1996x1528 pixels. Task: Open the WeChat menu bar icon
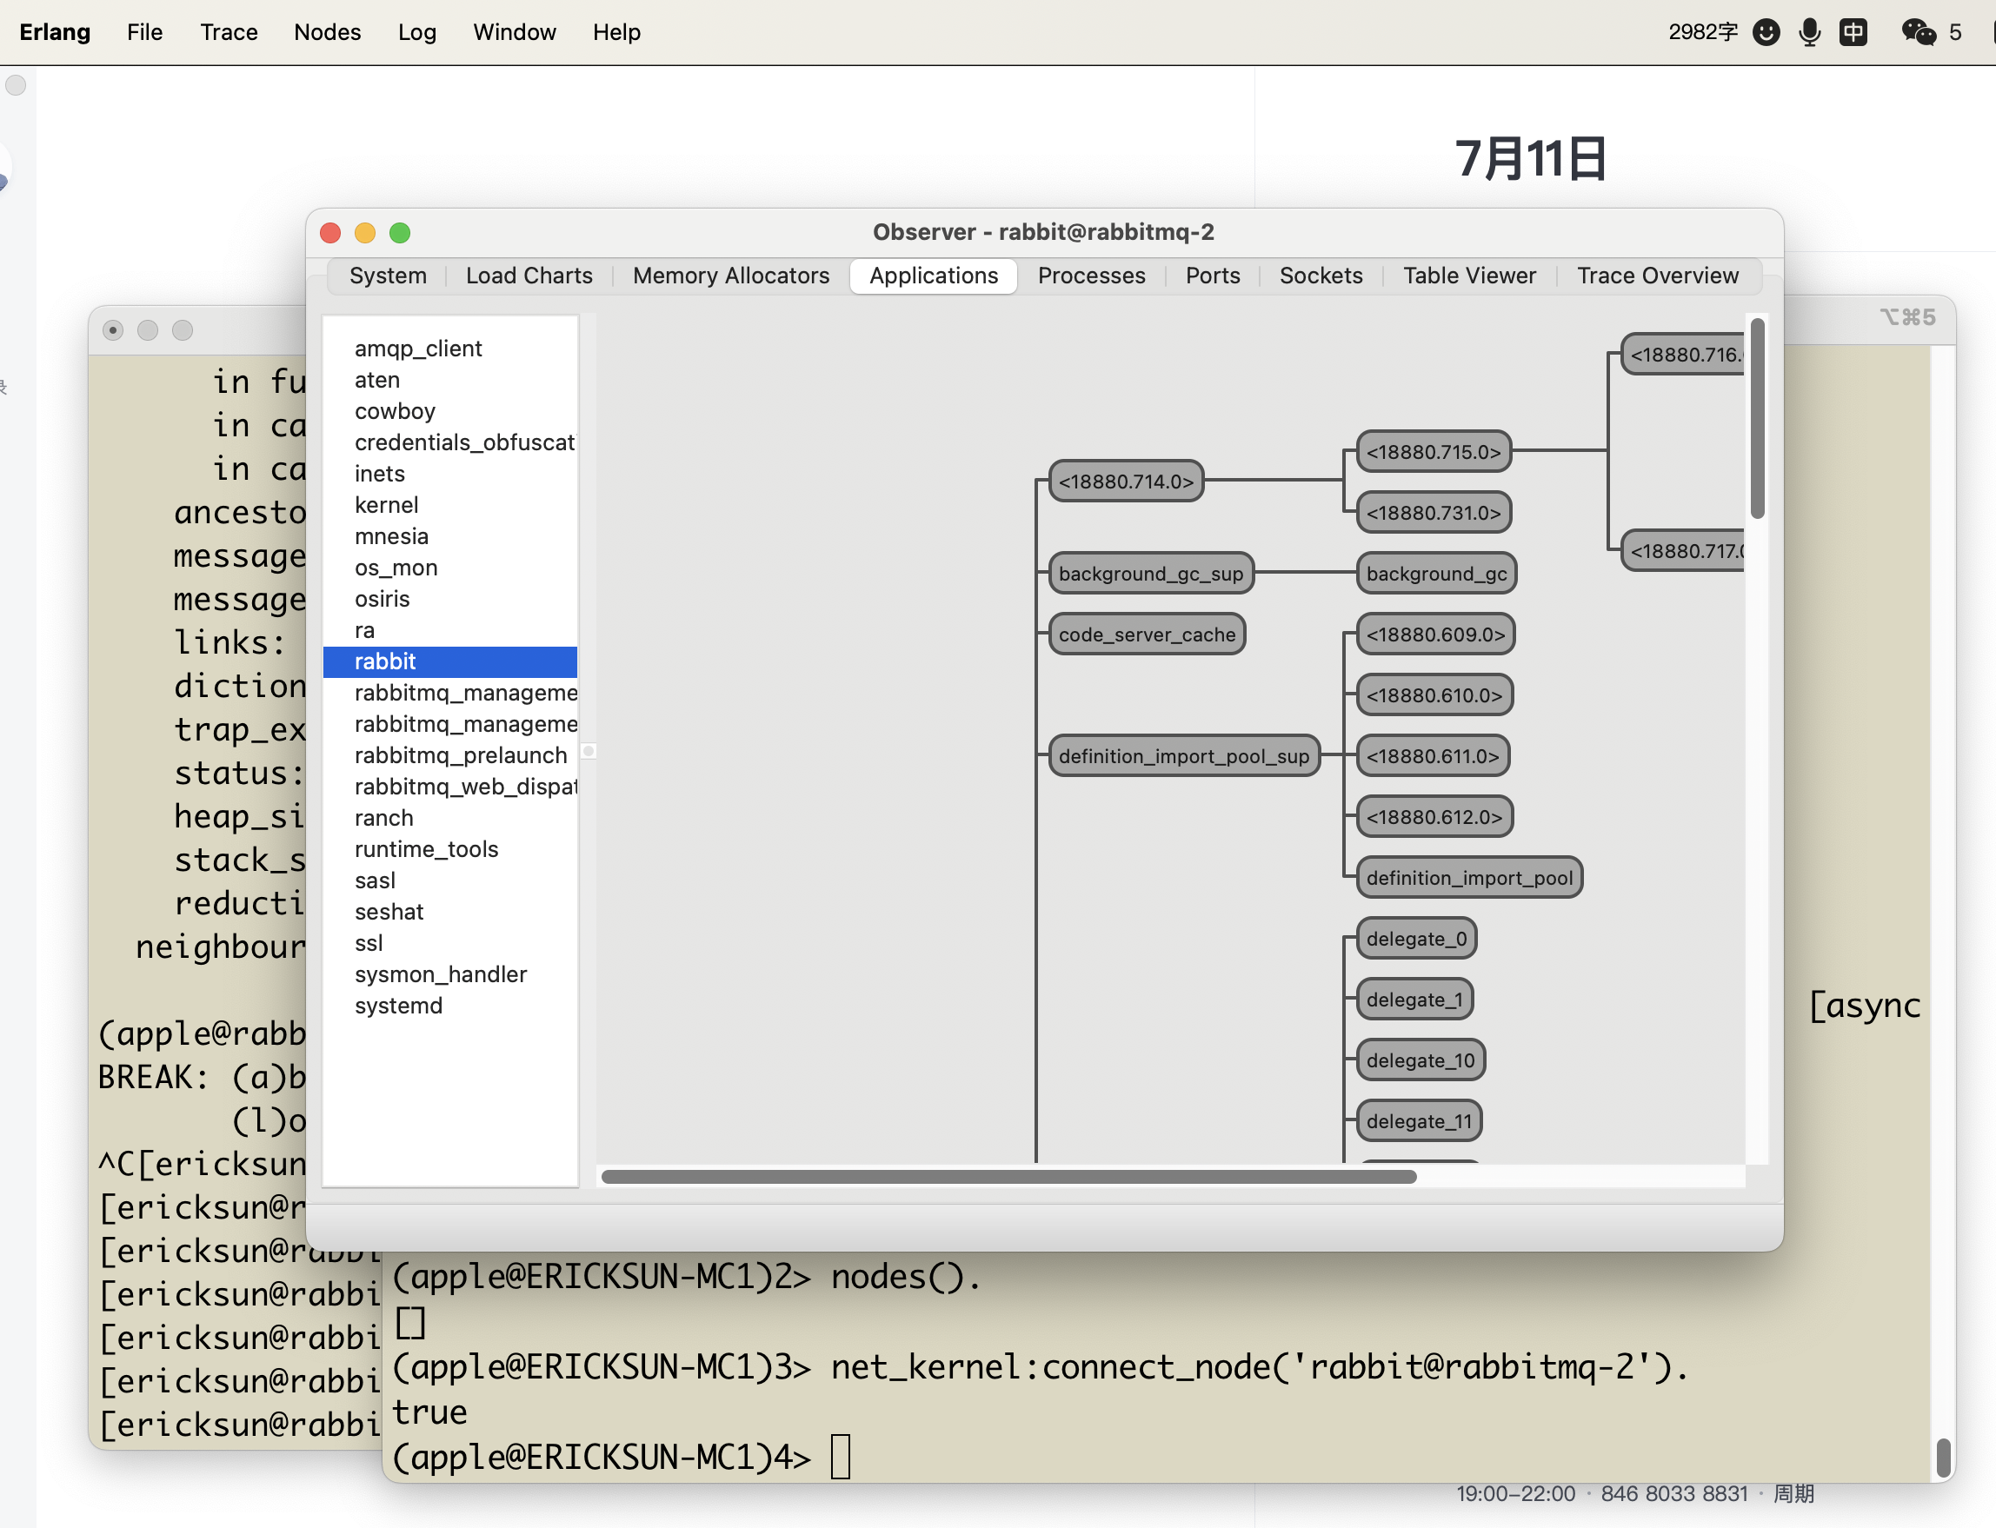coord(1919,33)
